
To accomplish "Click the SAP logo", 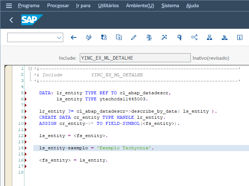I will [x=32, y=20].
